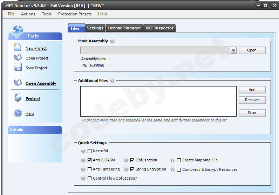The height and width of the screenshot is (195, 279).
Task: Click the Protect shield icon
Action: [18, 98]
